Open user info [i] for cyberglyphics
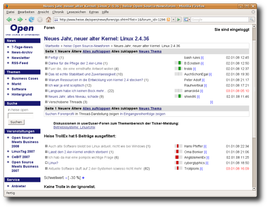 (x=207, y=163)
